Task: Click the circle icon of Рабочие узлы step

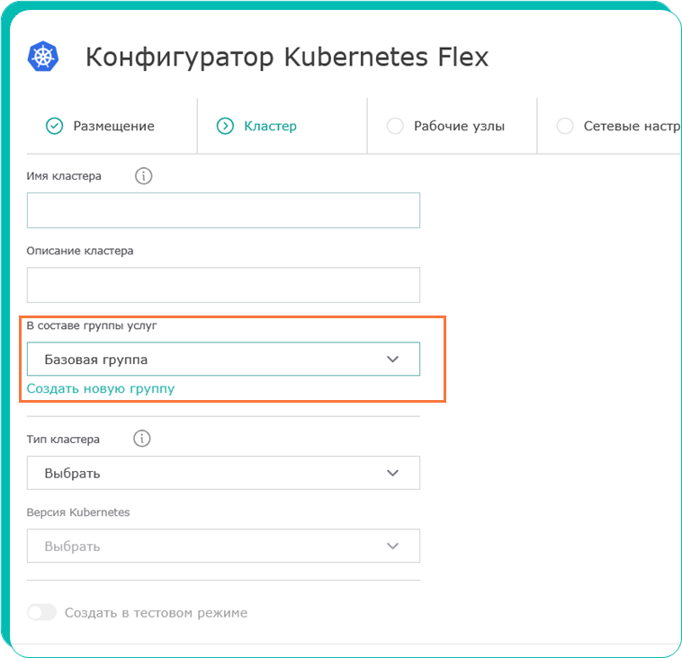Action: (x=395, y=126)
